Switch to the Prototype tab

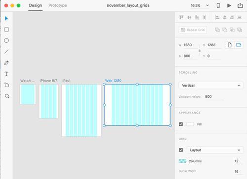pos(58,5)
